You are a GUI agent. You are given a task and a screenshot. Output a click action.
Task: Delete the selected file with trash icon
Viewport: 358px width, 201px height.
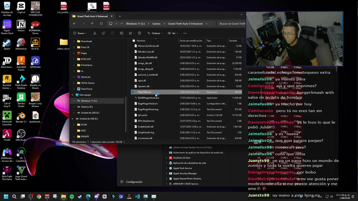point(139,33)
